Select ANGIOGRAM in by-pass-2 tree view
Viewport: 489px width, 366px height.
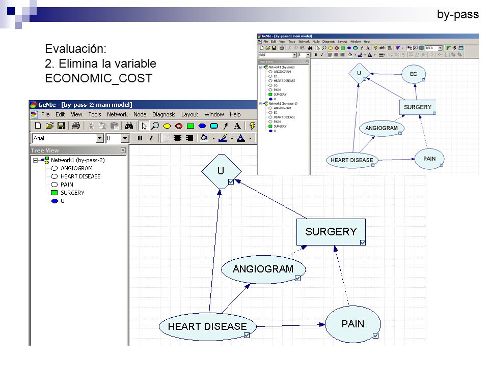76,168
